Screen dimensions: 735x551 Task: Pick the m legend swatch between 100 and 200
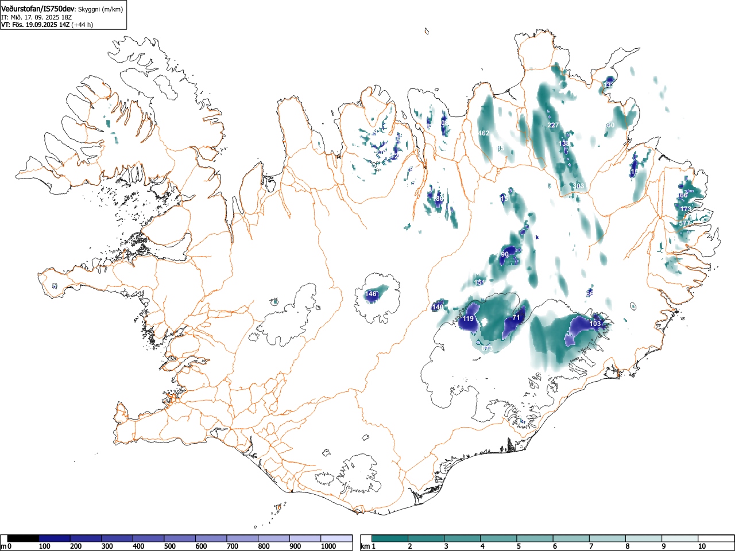[x=55, y=538]
